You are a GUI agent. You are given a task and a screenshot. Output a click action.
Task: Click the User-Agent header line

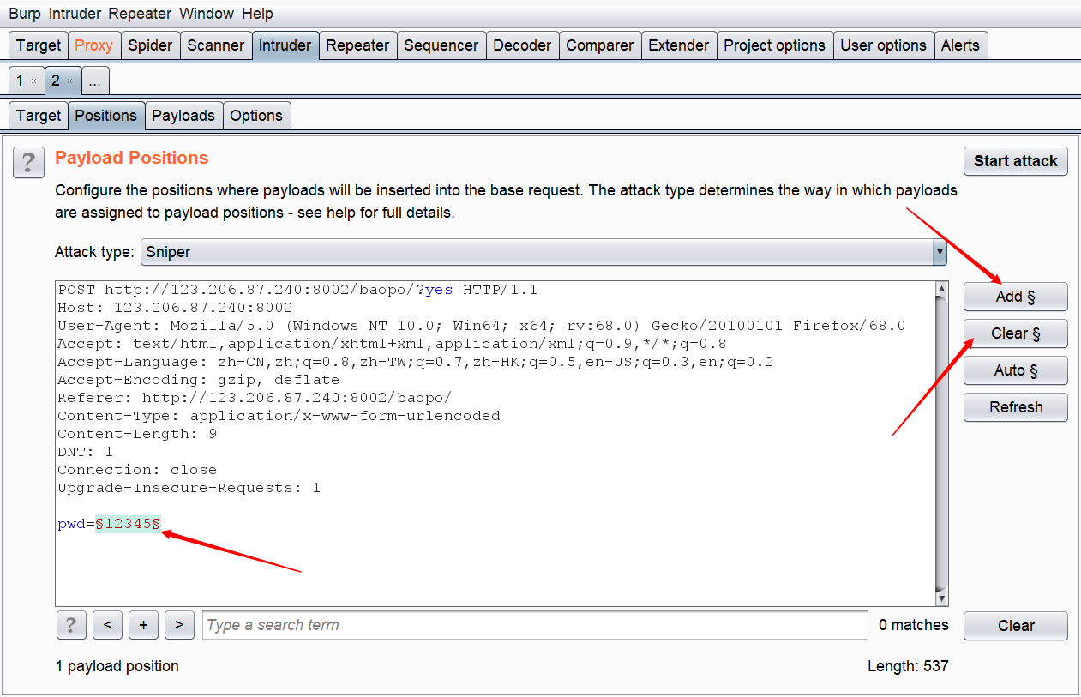coord(481,326)
